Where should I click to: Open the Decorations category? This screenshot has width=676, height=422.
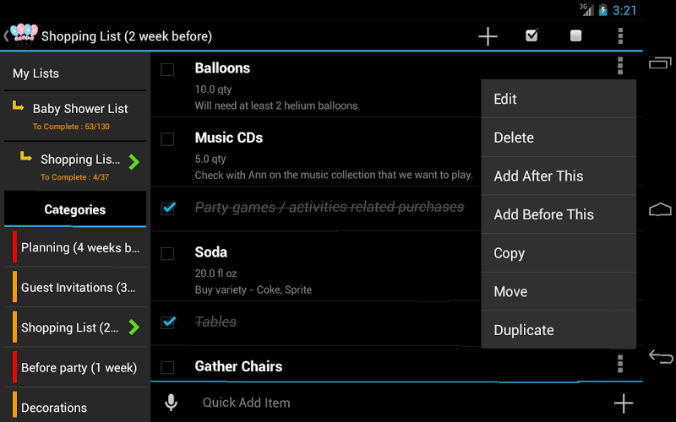pos(54,408)
